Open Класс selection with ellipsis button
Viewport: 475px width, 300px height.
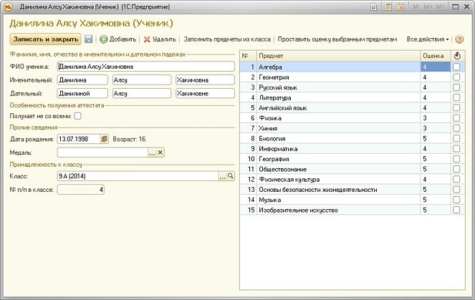point(223,176)
